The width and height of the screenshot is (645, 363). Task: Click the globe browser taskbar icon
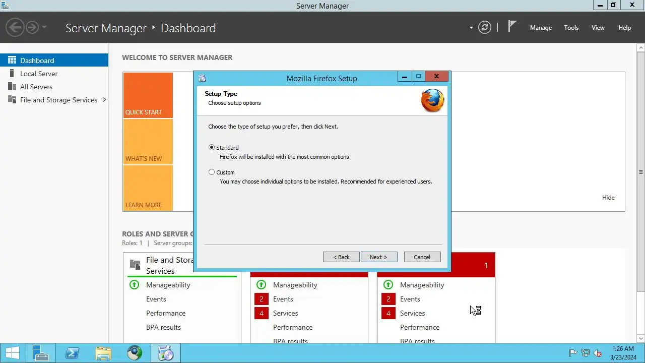[x=135, y=353]
